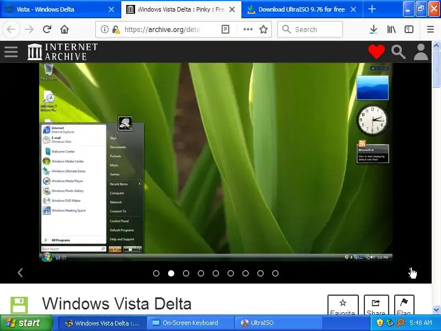Image resolution: width=441 pixels, height=331 pixels.
Task: Select the fourth carousel dot
Action: click(201, 273)
